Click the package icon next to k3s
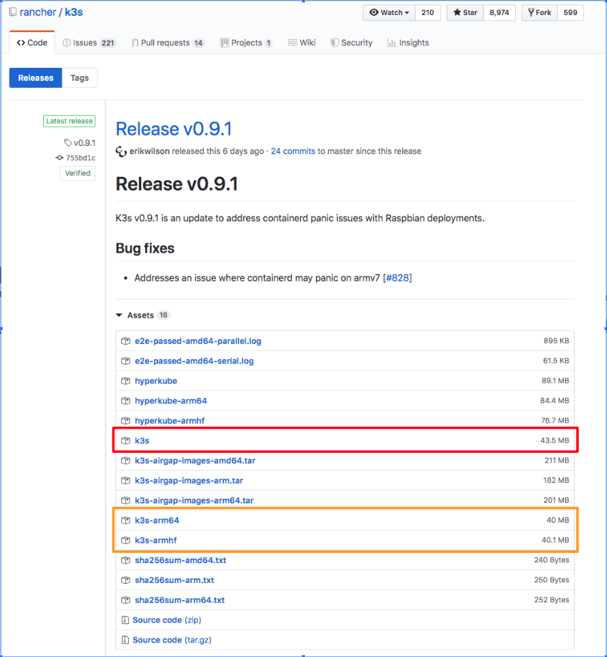This screenshot has width=607, height=657. [125, 441]
